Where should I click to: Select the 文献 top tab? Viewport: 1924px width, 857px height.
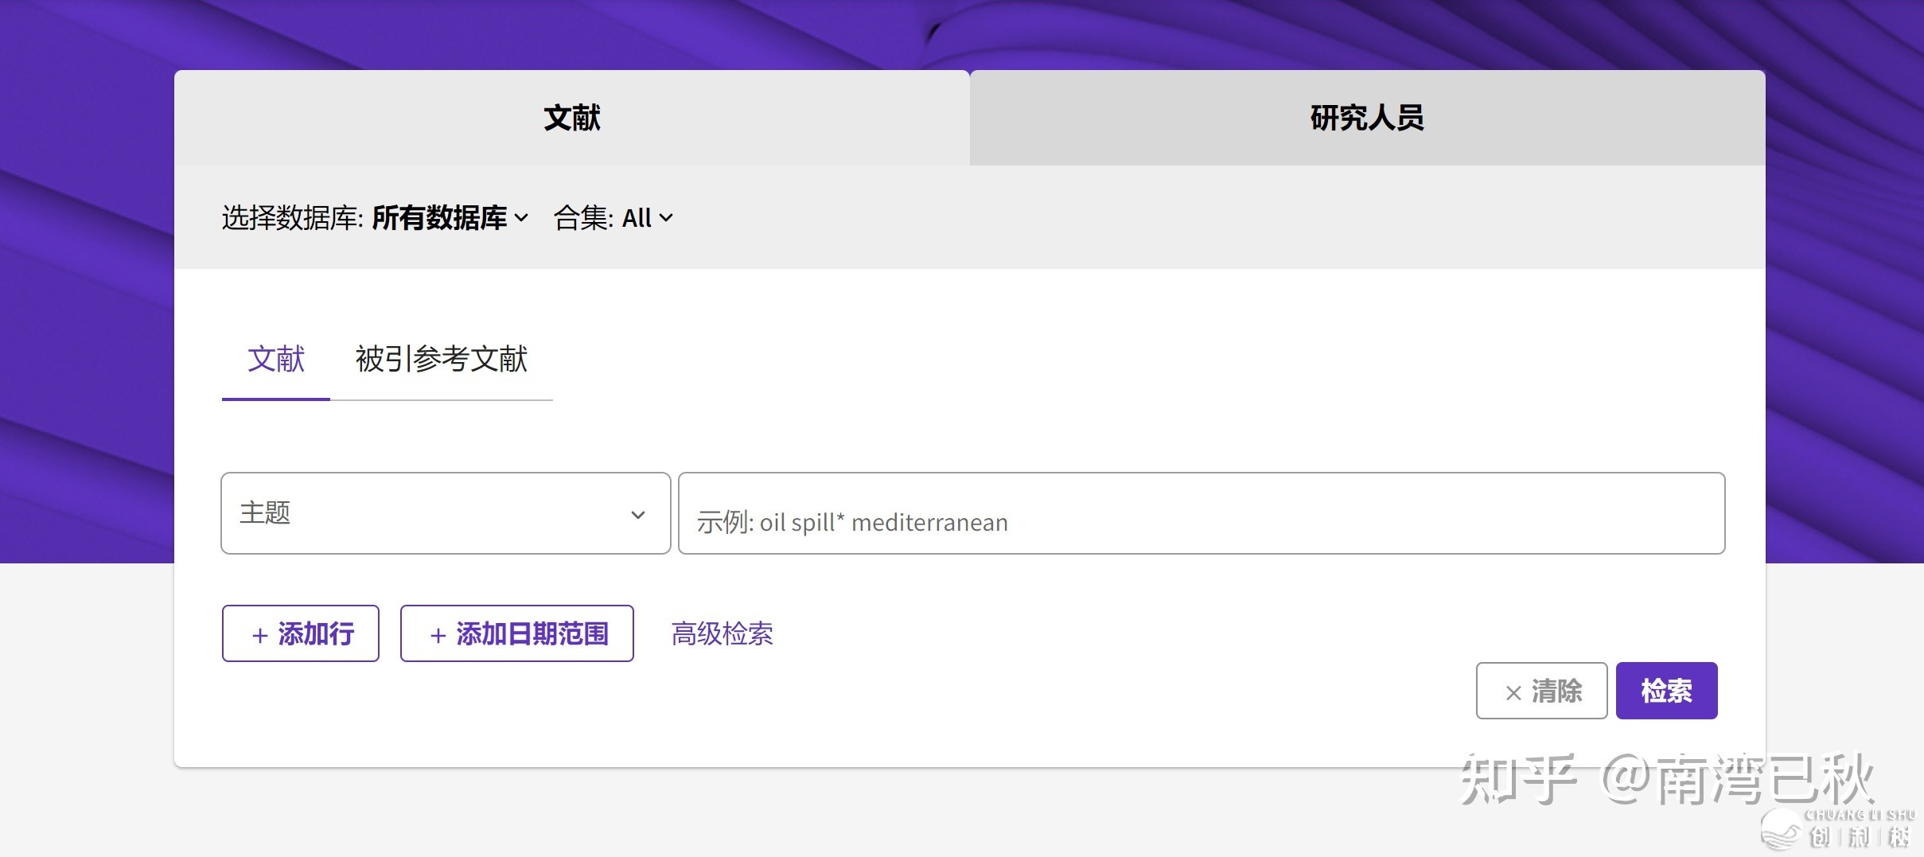click(x=571, y=118)
